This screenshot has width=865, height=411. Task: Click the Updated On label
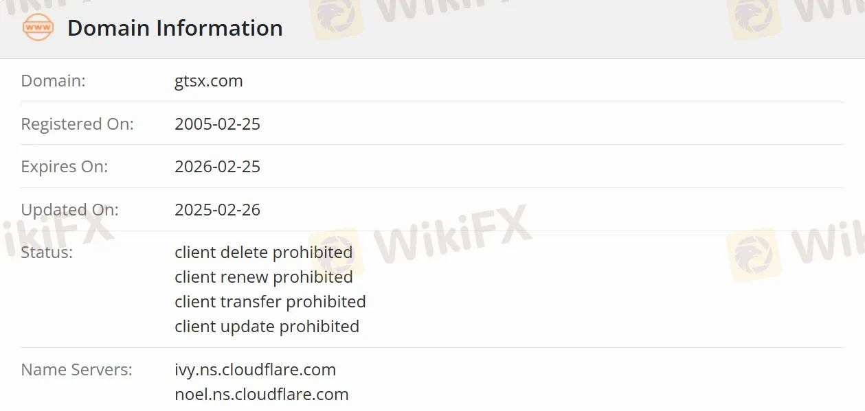[x=70, y=210]
